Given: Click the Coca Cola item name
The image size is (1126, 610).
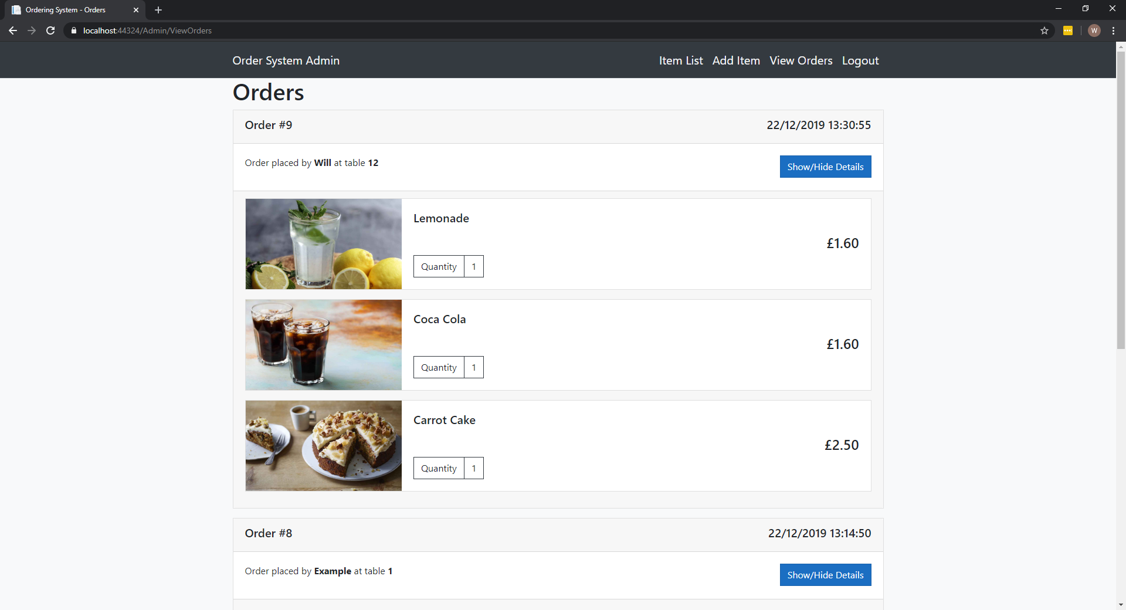Looking at the screenshot, I should click(439, 319).
